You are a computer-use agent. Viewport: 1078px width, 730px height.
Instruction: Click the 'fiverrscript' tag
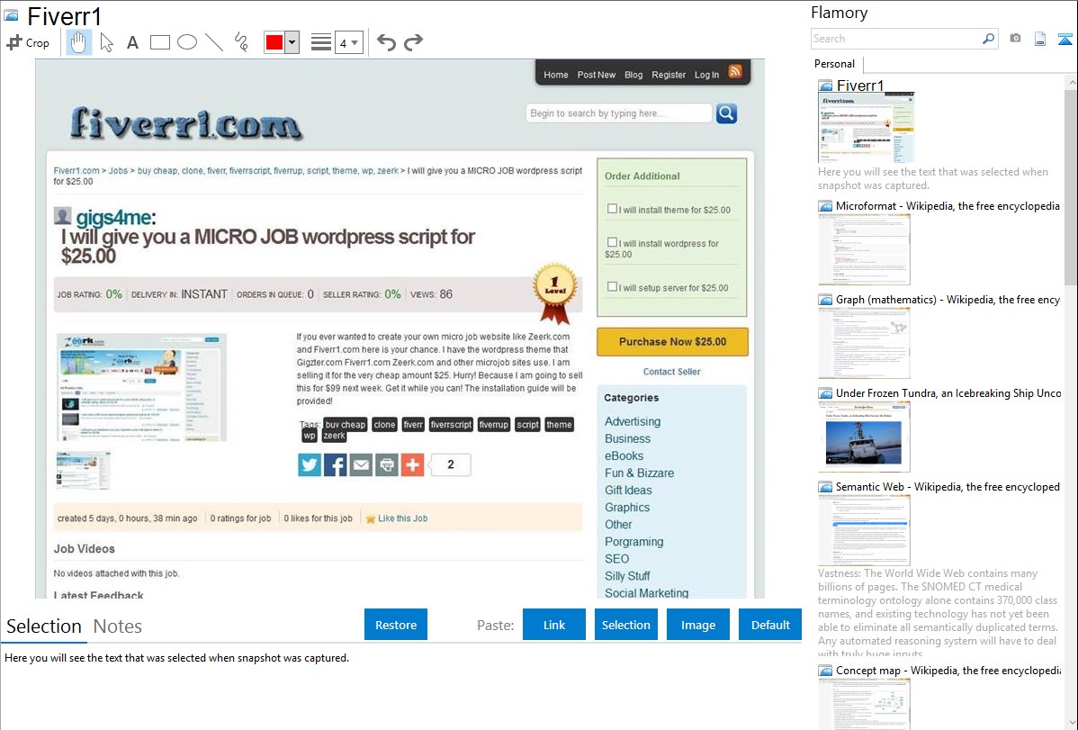[451, 425]
